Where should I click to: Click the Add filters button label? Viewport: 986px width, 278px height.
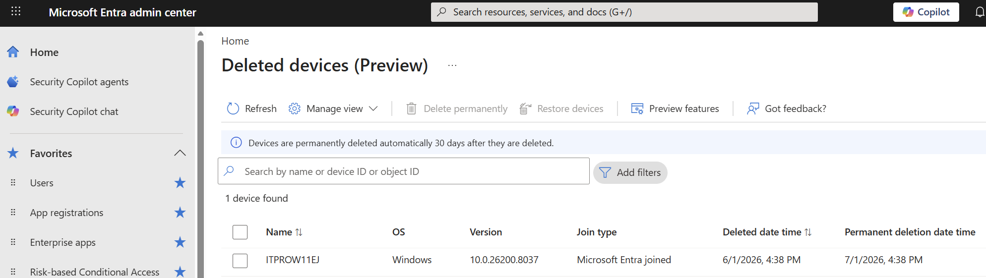coord(639,172)
